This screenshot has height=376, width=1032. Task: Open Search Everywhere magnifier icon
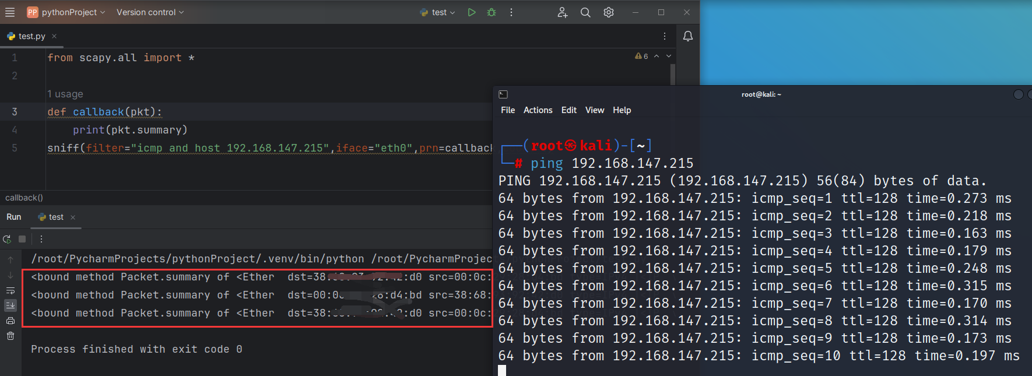click(x=585, y=12)
